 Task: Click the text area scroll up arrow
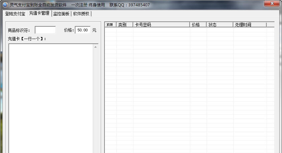coord(95,47)
